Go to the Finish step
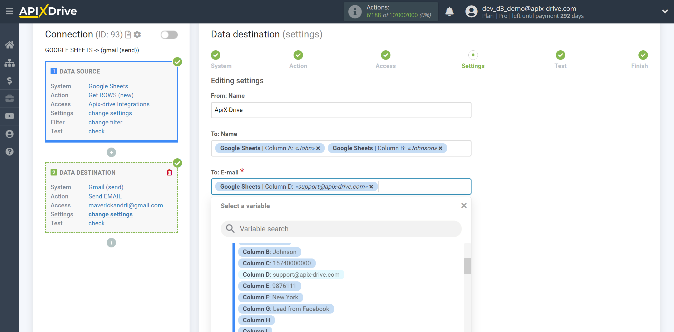Screen dimensions: 674x332 click(643, 55)
